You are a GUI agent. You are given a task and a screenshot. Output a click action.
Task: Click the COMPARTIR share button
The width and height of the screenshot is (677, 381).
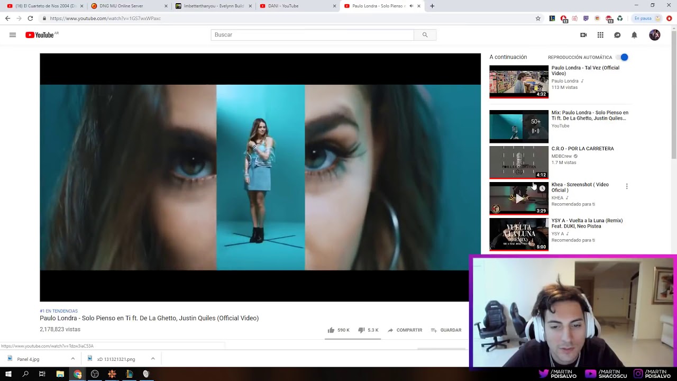[x=405, y=330]
